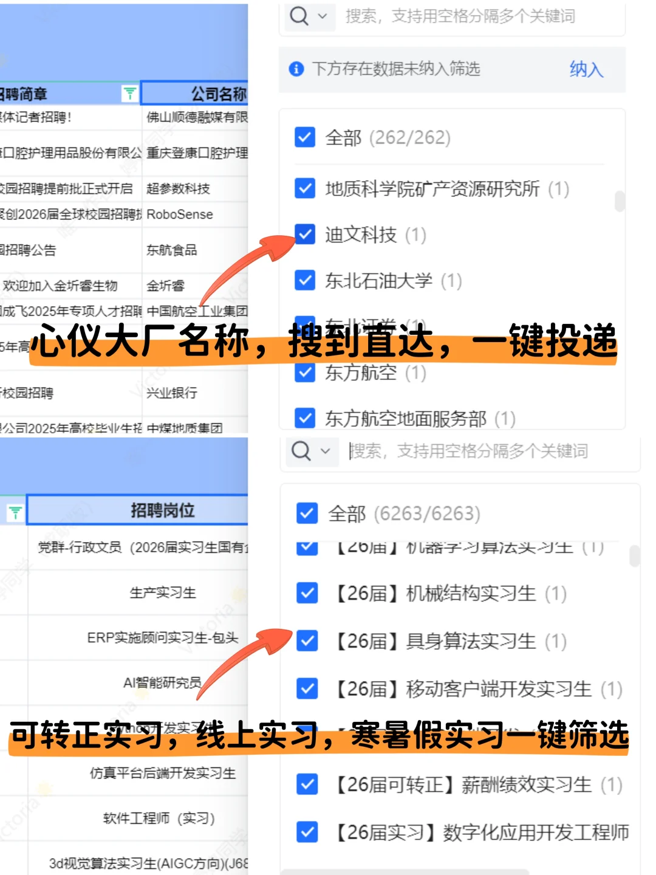The width and height of the screenshot is (656, 875).
Task: Click the magnifier icon in the lower search box
Action: [x=301, y=451]
